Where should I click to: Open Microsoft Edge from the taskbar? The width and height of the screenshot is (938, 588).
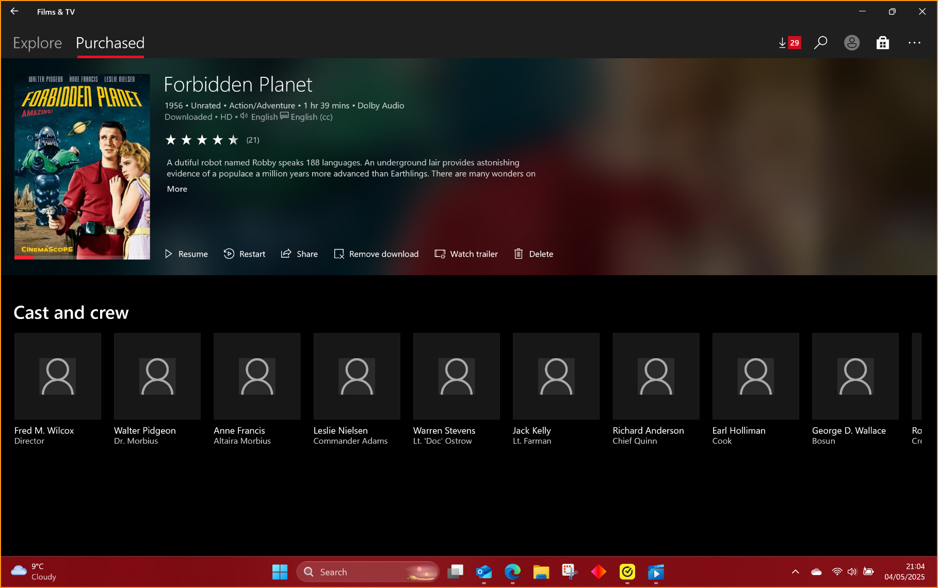click(512, 572)
